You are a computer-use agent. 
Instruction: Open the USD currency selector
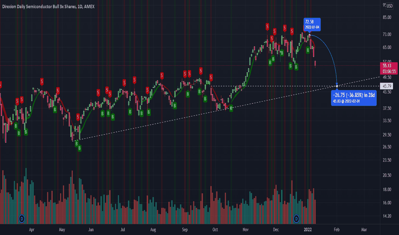[x=390, y=6]
